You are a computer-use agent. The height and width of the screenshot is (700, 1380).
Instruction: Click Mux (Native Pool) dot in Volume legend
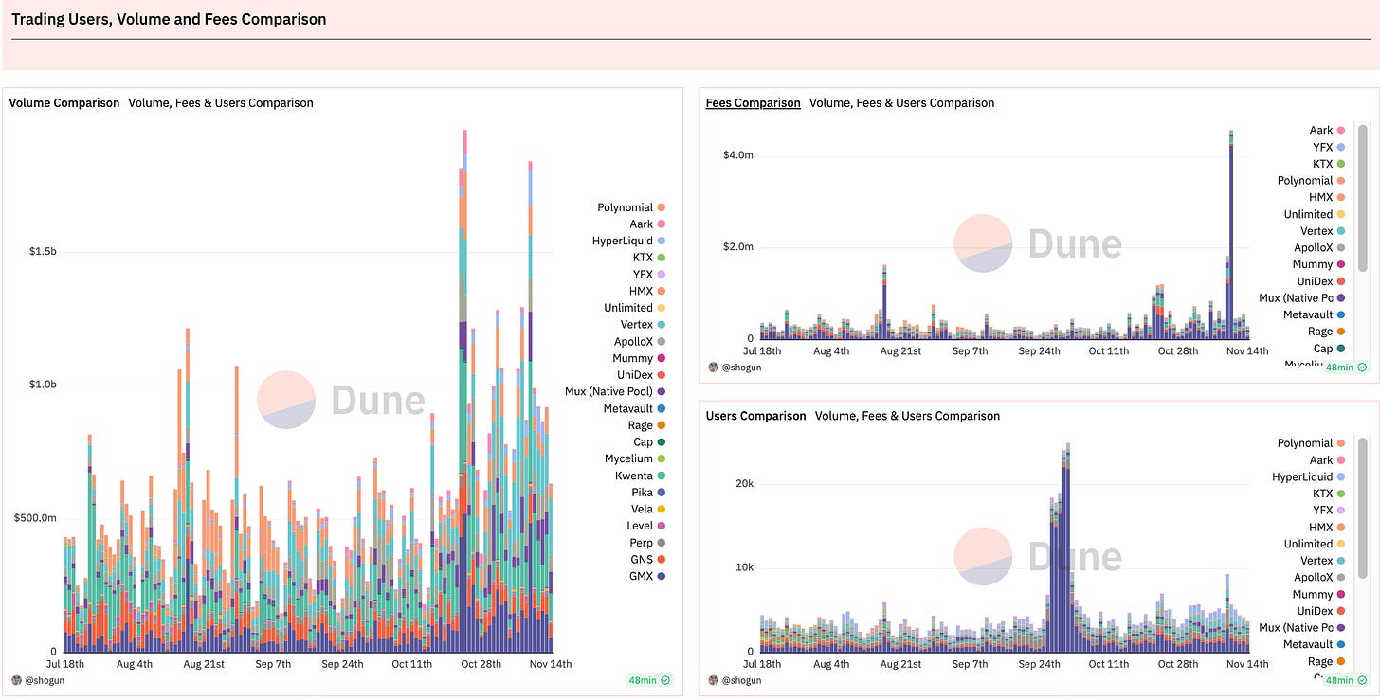(x=662, y=391)
